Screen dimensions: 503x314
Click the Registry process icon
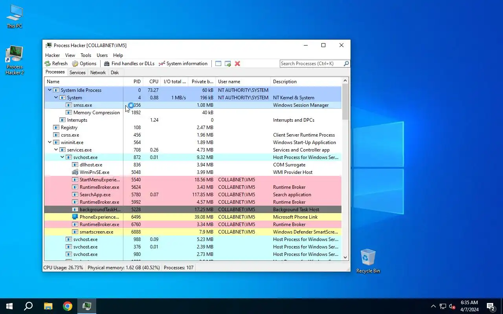coord(56,128)
